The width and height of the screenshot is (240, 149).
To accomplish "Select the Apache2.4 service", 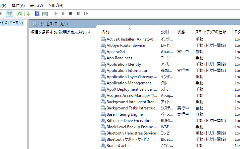I will (x=116, y=52).
